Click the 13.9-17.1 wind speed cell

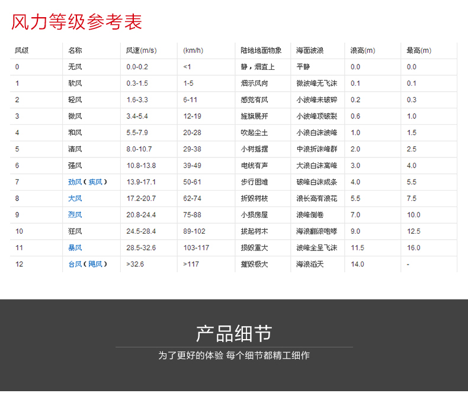click(x=141, y=182)
